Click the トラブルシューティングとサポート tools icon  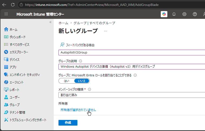click(x=6, y=120)
